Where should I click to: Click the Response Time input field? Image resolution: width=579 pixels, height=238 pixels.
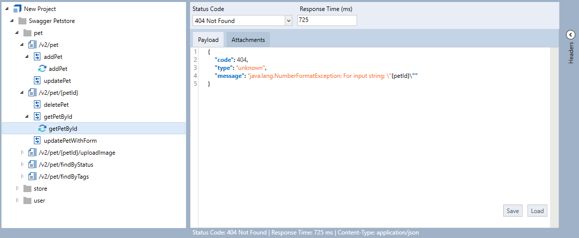click(327, 20)
